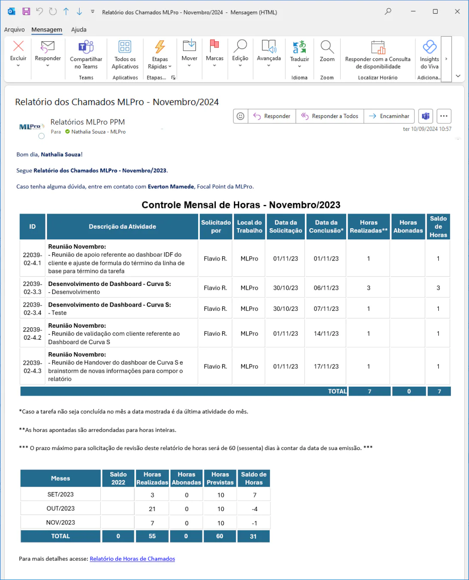Click the search magnifier in title bar

pos(388,12)
